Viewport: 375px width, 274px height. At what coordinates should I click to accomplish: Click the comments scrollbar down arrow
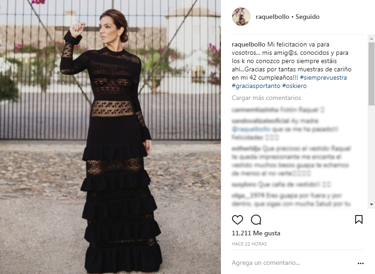371,204
